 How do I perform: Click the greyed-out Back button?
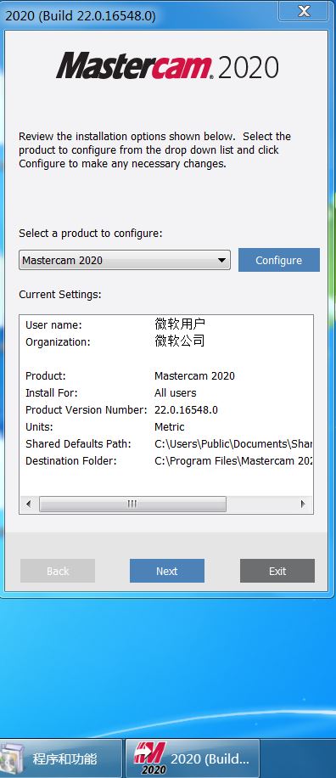coord(58,571)
